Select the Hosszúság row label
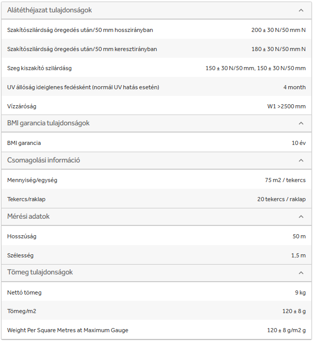Image resolution: width=314 pixels, height=342 pixels. point(22,236)
